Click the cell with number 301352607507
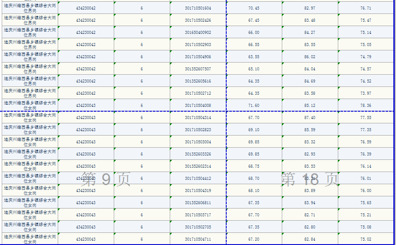Image resolution: width=396 pixels, height=245 pixels. click(x=198, y=69)
